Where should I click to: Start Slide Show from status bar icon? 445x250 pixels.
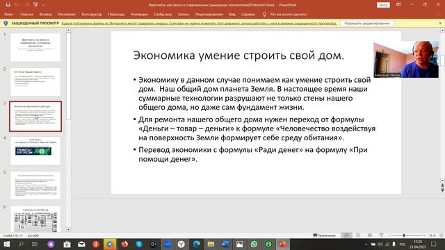(x=381, y=235)
